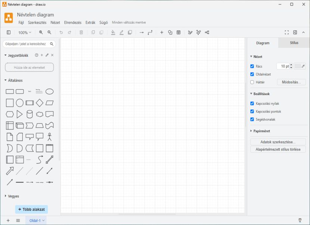Open the Szerkesztés menu
This screenshot has height=225, width=310.
(37, 22)
